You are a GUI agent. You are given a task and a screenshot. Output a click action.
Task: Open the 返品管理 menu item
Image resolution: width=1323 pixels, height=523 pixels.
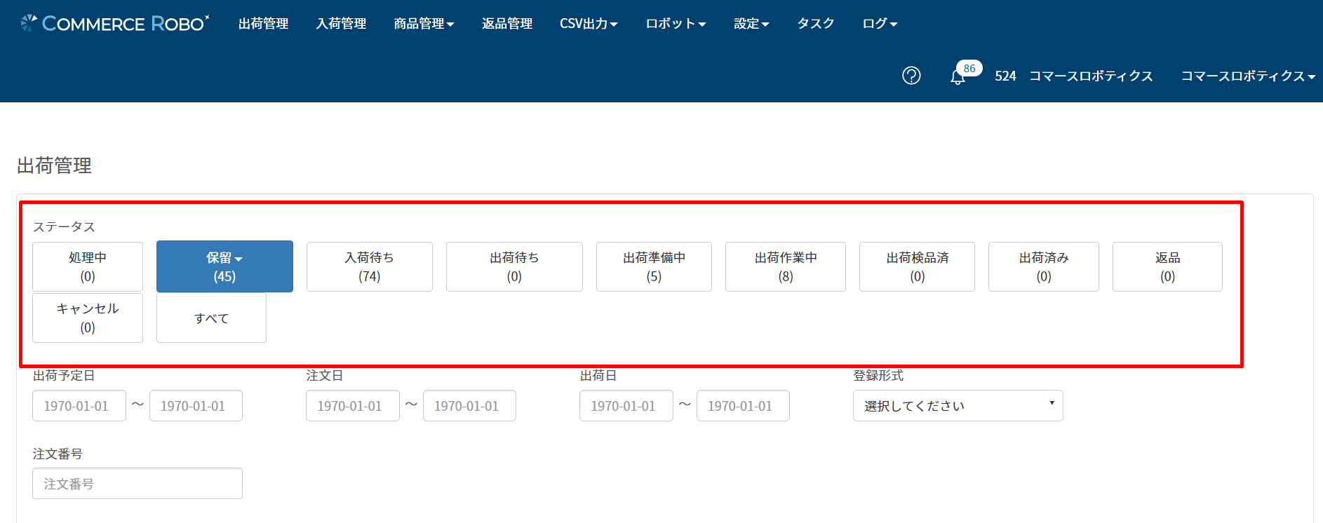507,24
